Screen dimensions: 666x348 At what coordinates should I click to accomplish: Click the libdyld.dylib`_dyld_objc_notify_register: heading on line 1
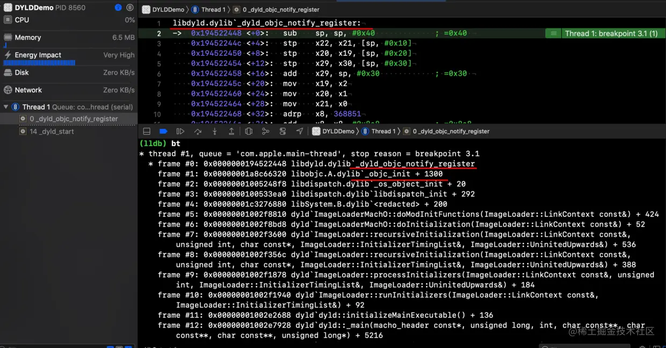pos(267,23)
